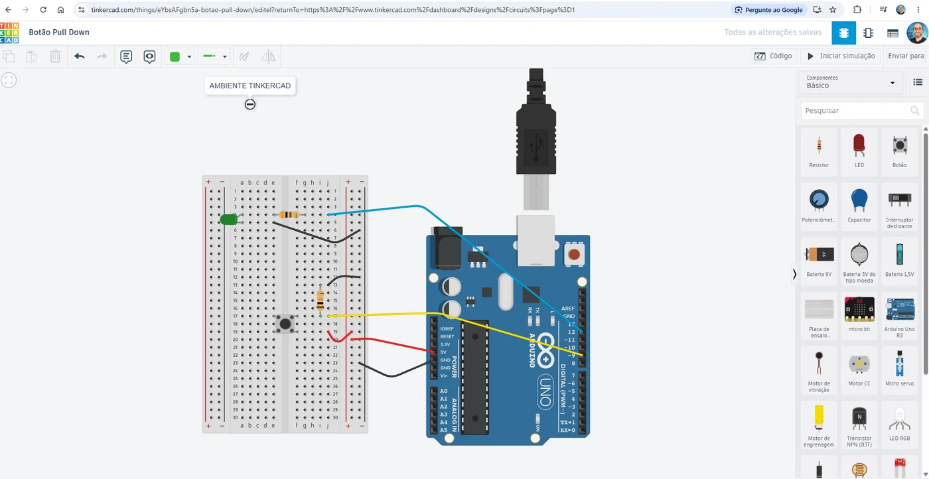
Task: Open the Código editor
Action: tap(774, 56)
